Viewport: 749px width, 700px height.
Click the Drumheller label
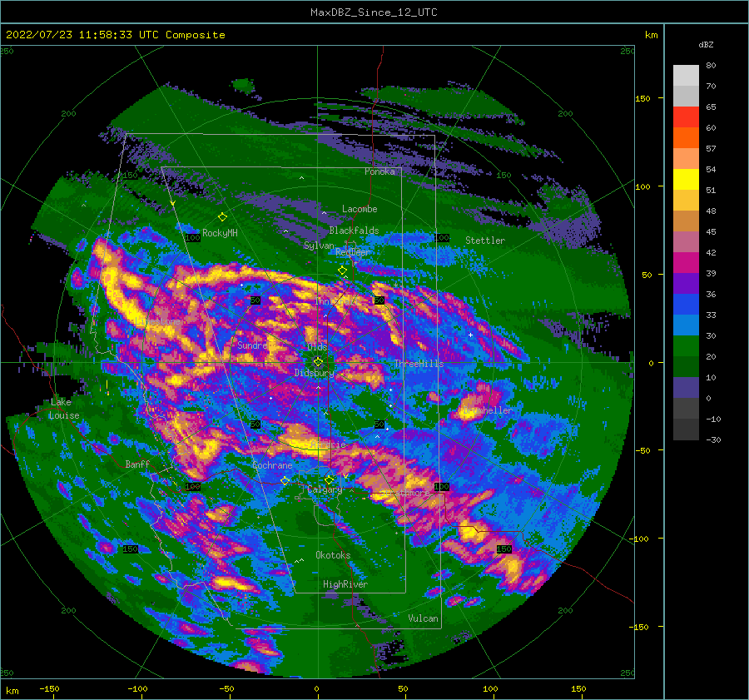486,410
